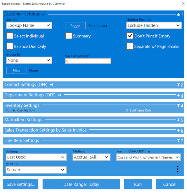Image resolution: width=187 pixels, height=193 pixels.
Task: Expand Sales Transaction Settings section arrow
Action: coord(179,131)
